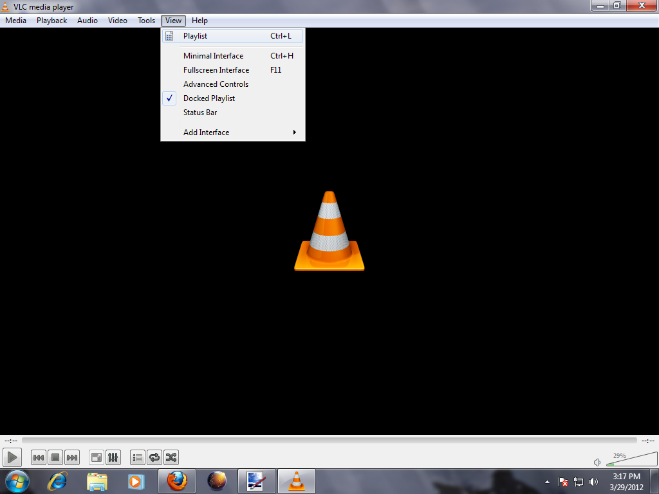Click the remaining time label at right
This screenshot has height=494, width=659.
point(647,441)
